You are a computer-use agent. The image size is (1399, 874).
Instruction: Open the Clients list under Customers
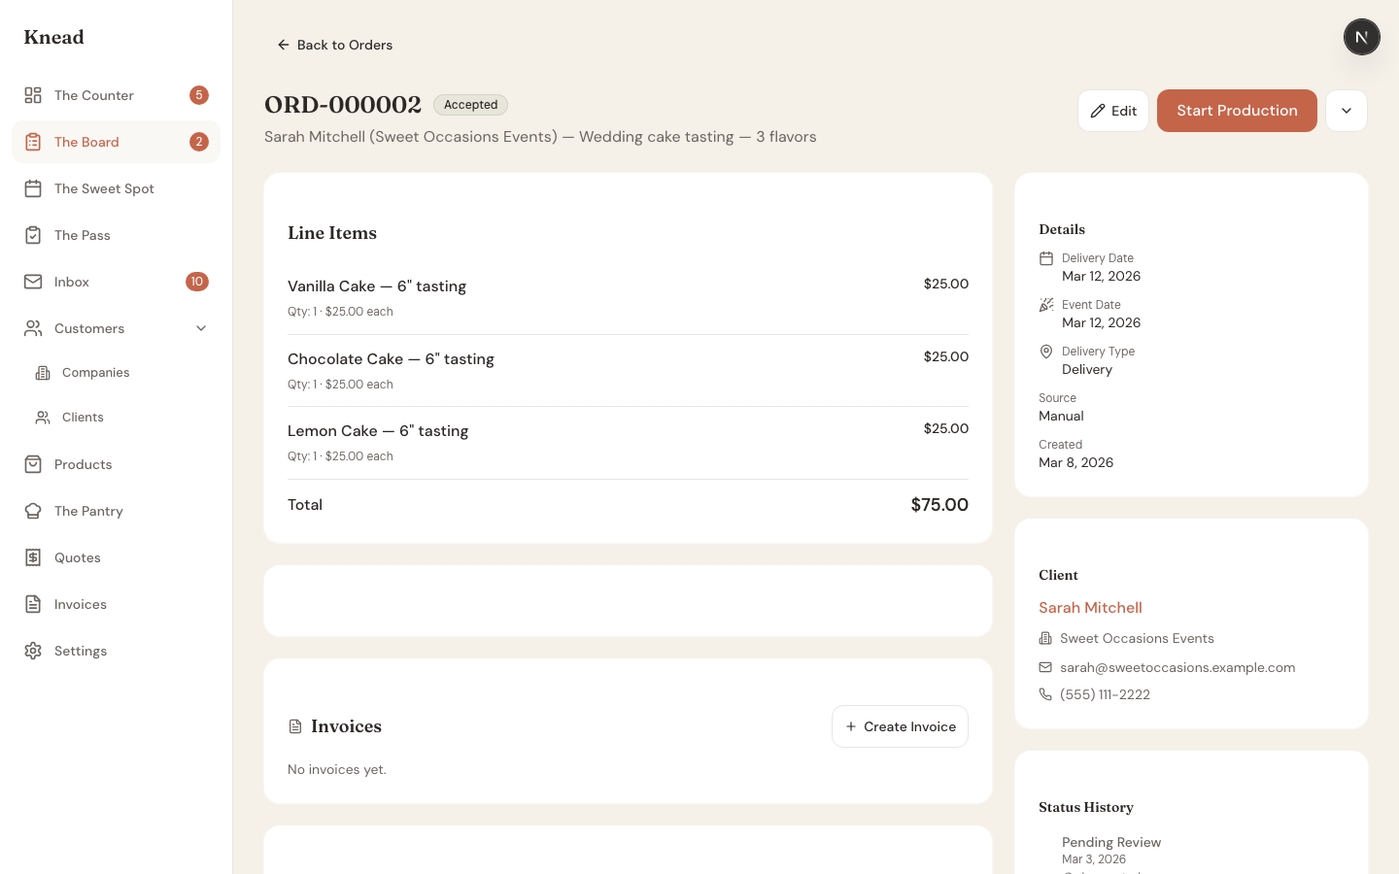85,417
